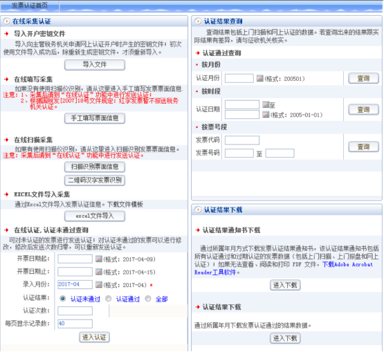This screenshot has width=384, height=352.
Task: Open the 发票认证首页 tab
Action: point(30,6)
